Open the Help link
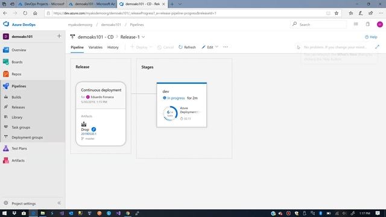The width and height of the screenshot is (386, 217). (x=371, y=37)
